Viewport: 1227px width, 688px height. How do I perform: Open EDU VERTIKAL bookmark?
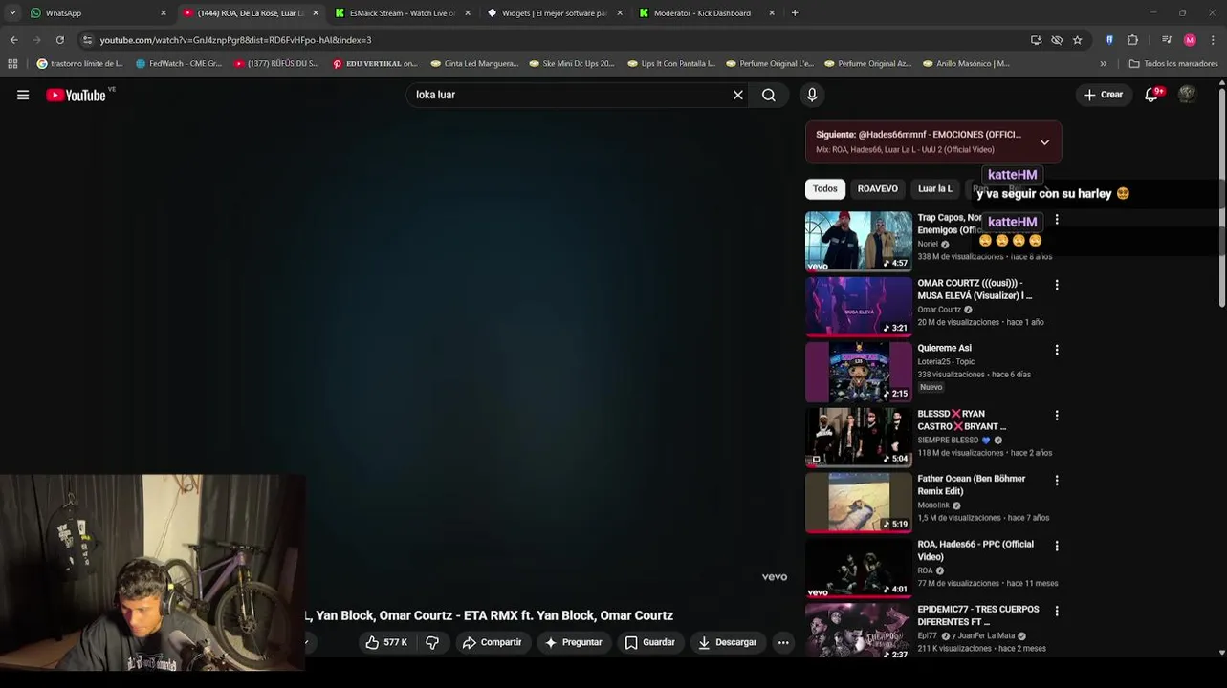375,64
